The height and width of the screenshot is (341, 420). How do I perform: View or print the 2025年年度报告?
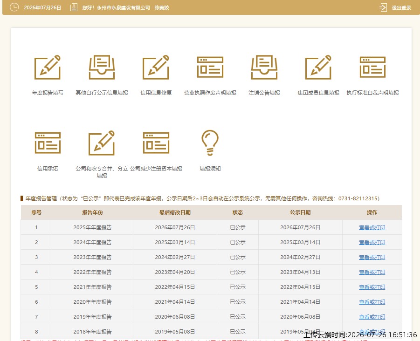(372, 227)
